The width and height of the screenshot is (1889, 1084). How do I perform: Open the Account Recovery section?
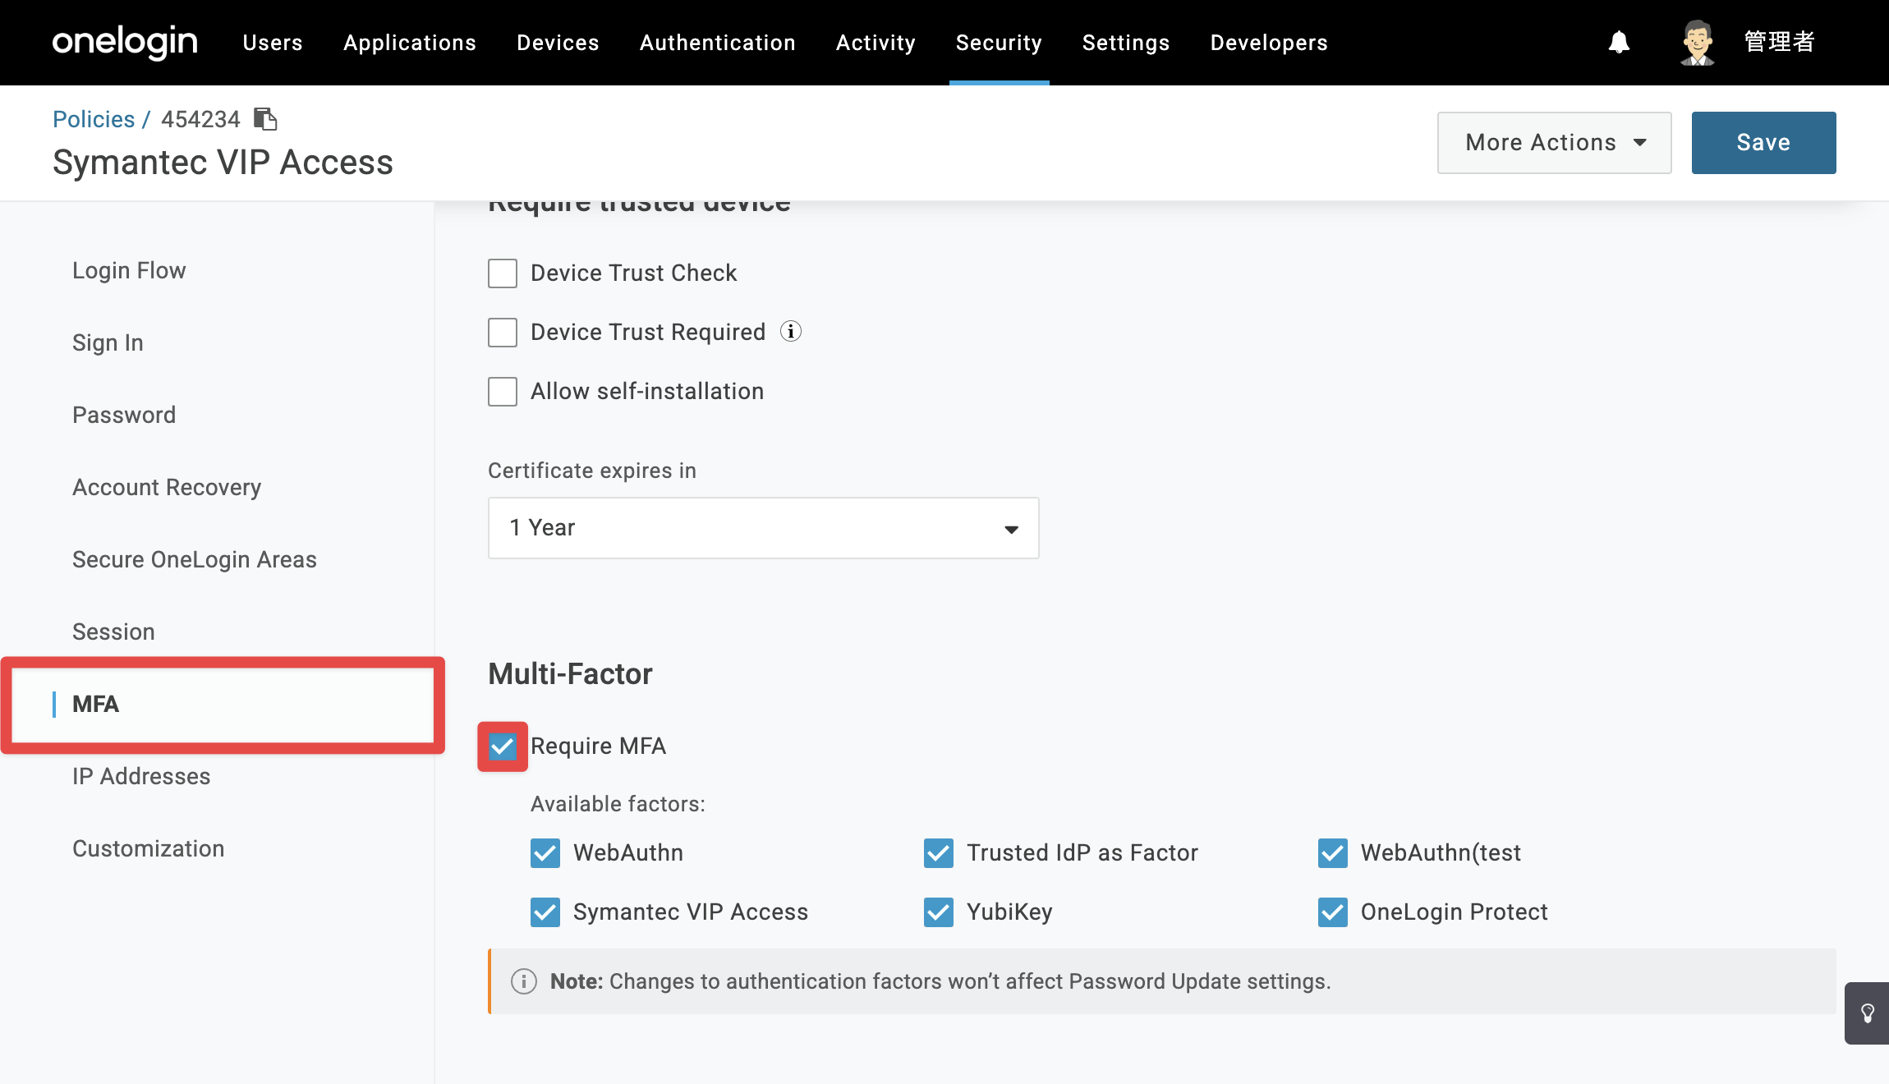167,487
